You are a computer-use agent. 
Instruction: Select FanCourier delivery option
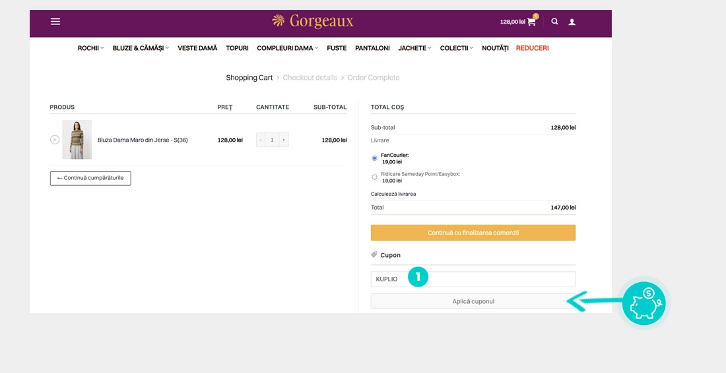click(x=374, y=158)
